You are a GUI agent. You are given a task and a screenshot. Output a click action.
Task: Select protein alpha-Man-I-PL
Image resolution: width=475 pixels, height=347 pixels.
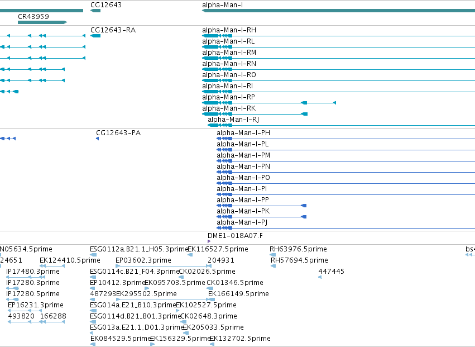tap(243, 144)
